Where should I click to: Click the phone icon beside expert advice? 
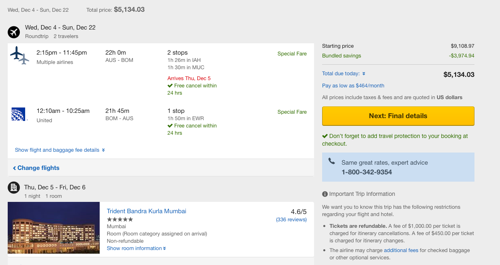332,161
